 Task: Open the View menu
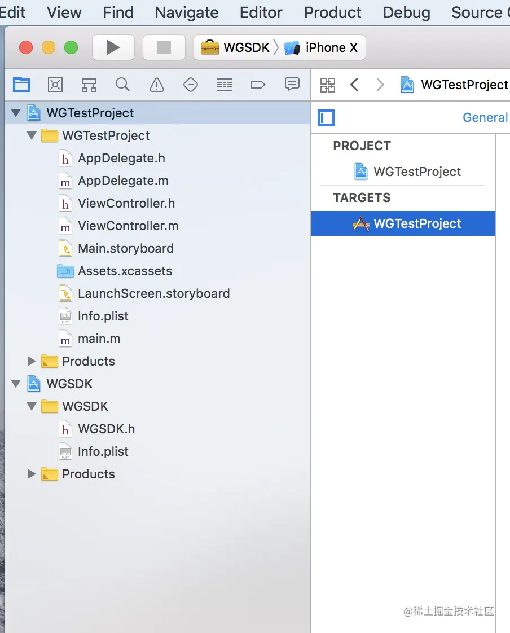coord(64,12)
